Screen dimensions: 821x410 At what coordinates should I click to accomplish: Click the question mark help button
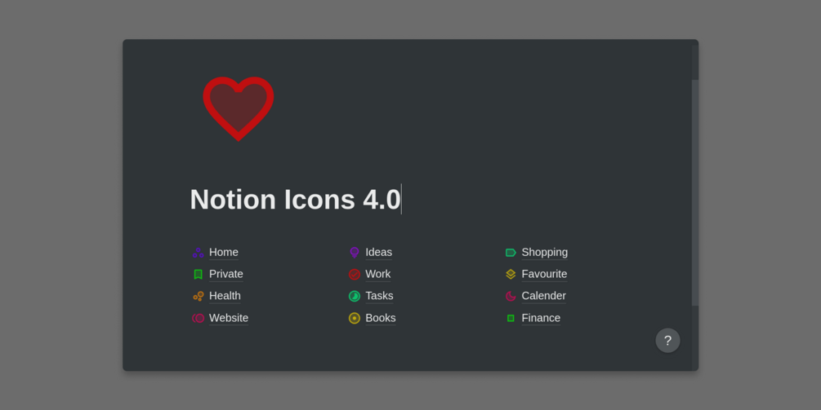tap(667, 341)
